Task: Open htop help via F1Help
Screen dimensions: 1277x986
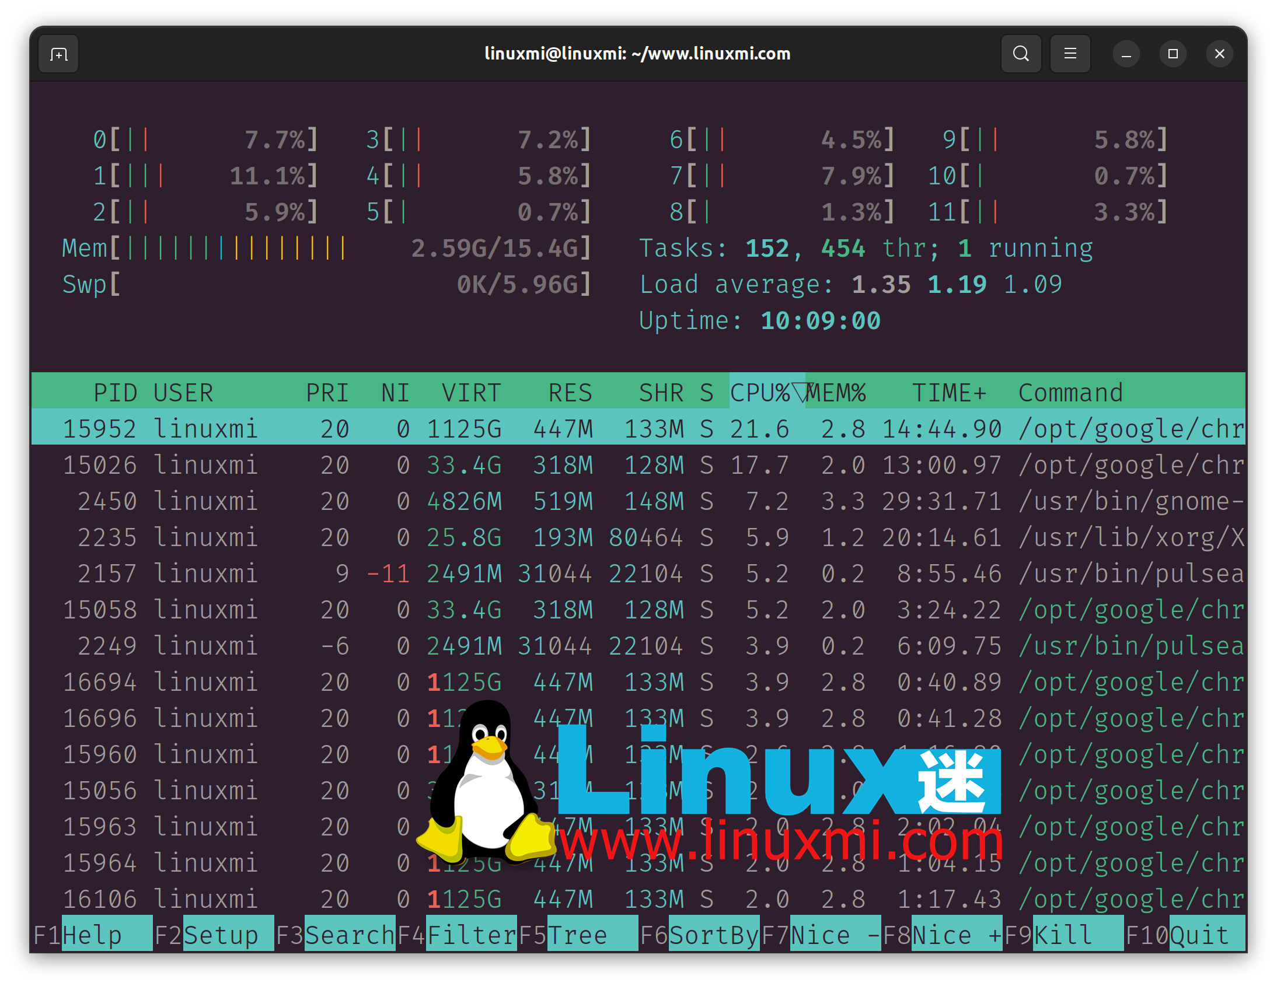Action: pyautogui.click(x=93, y=935)
